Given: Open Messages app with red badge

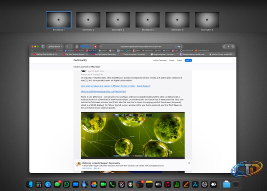Looking at the screenshot, I should (57, 185).
